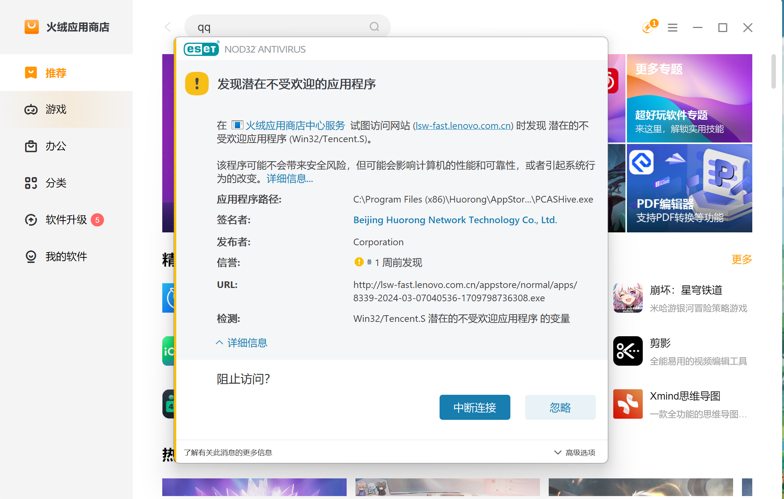The image size is (784, 499).
Task: Open the 剪影 video editor app icon
Action: pos(628,351)
